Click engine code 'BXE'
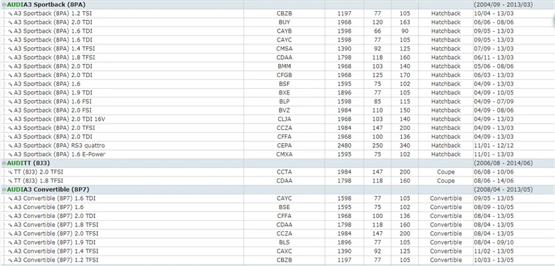 tap(284, 93)
